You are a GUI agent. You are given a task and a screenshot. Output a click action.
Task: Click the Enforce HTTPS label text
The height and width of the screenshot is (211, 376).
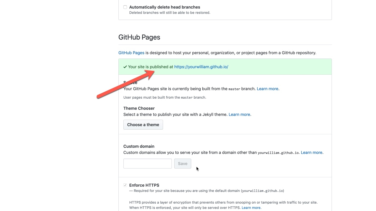click(x=144, y=185)
